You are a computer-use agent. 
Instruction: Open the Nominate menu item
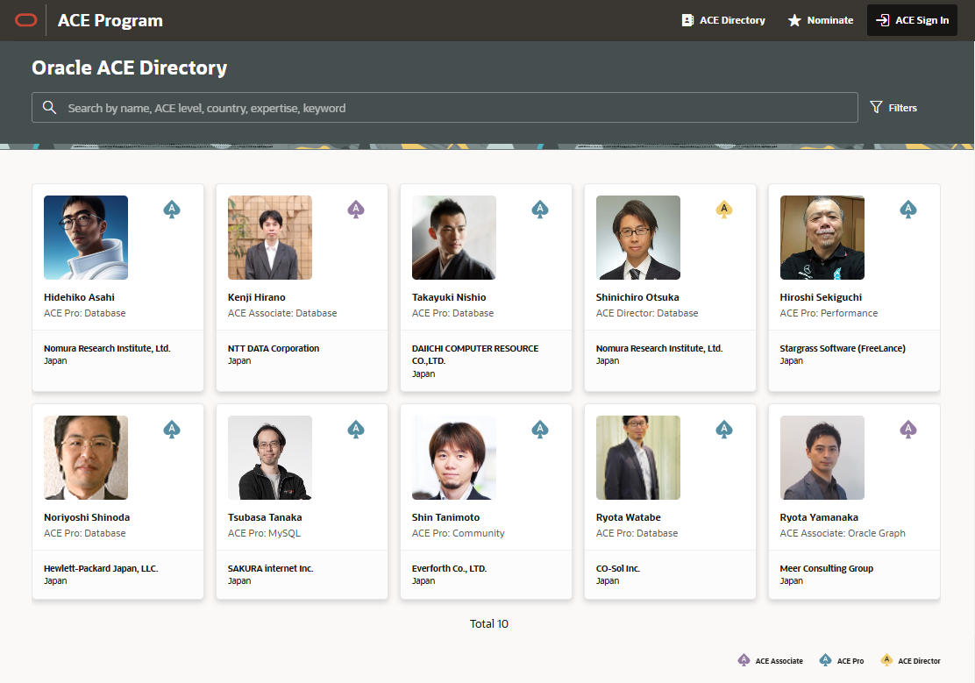[x=821, y=20]
